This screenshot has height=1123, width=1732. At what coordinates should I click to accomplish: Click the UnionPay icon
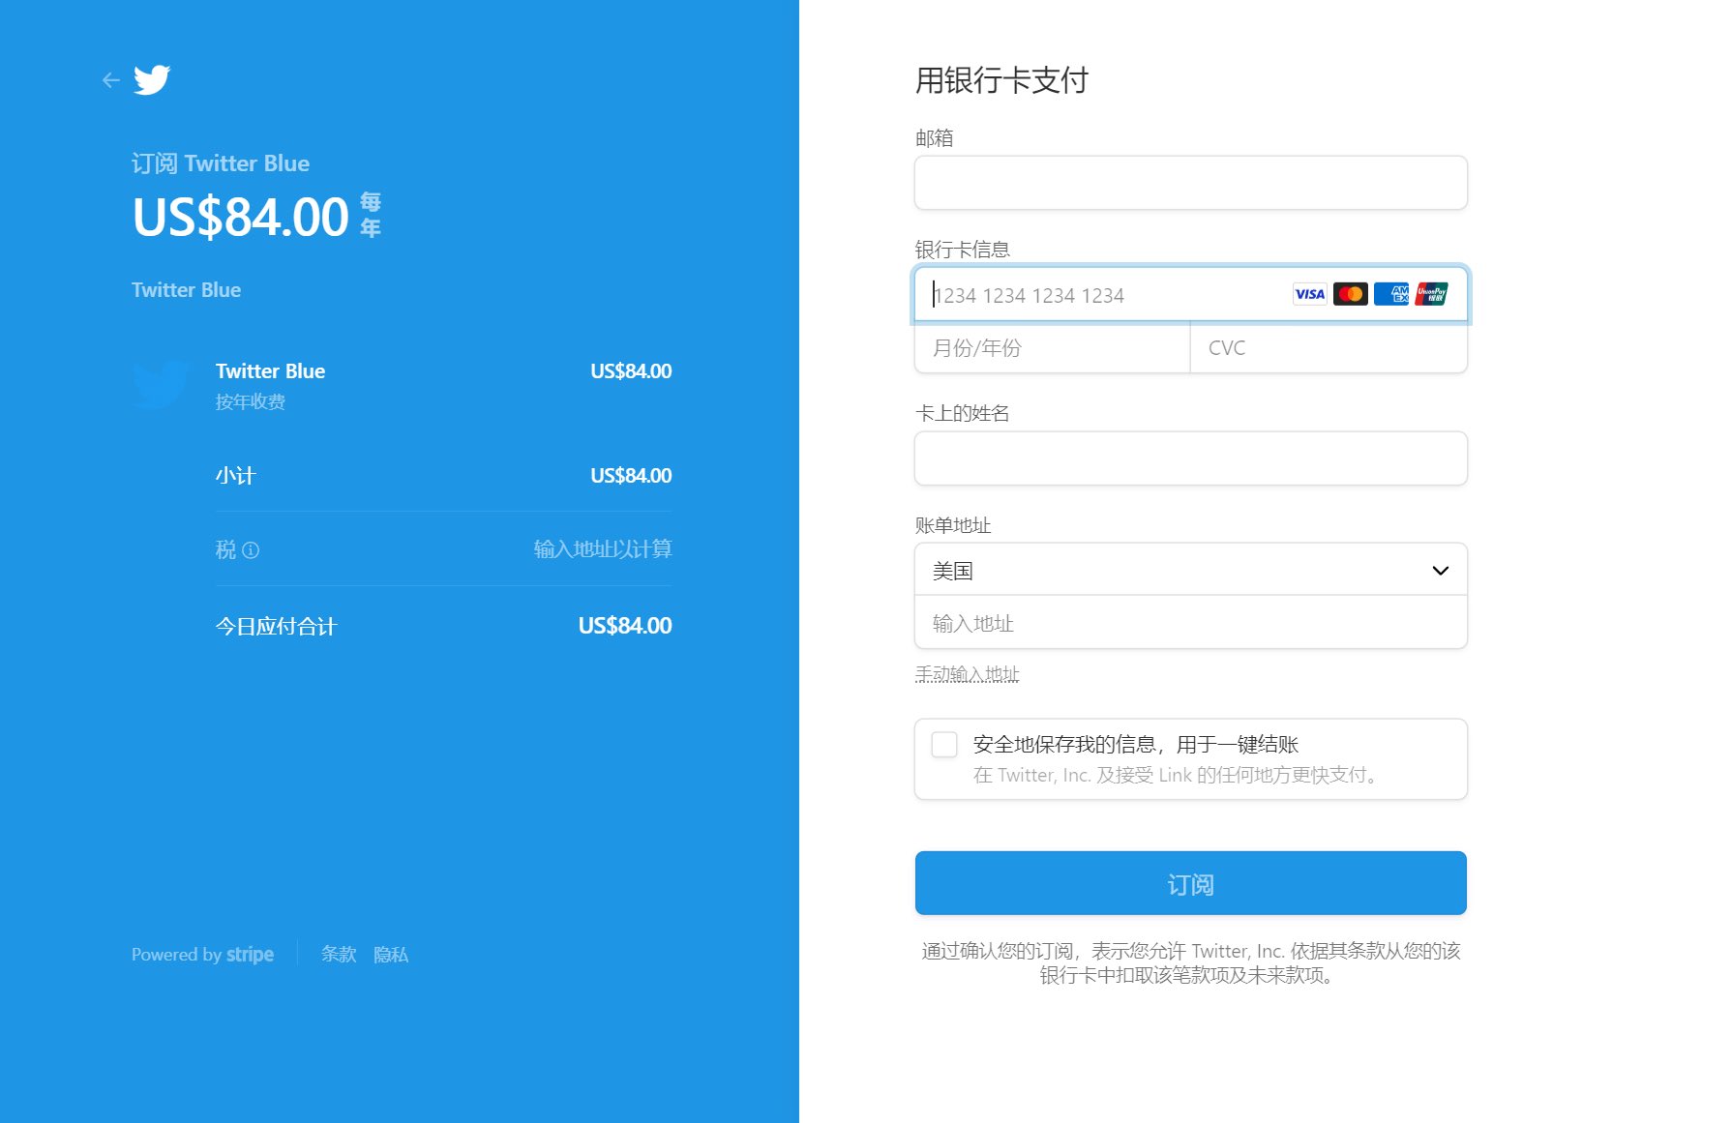tap(1431, 294)
